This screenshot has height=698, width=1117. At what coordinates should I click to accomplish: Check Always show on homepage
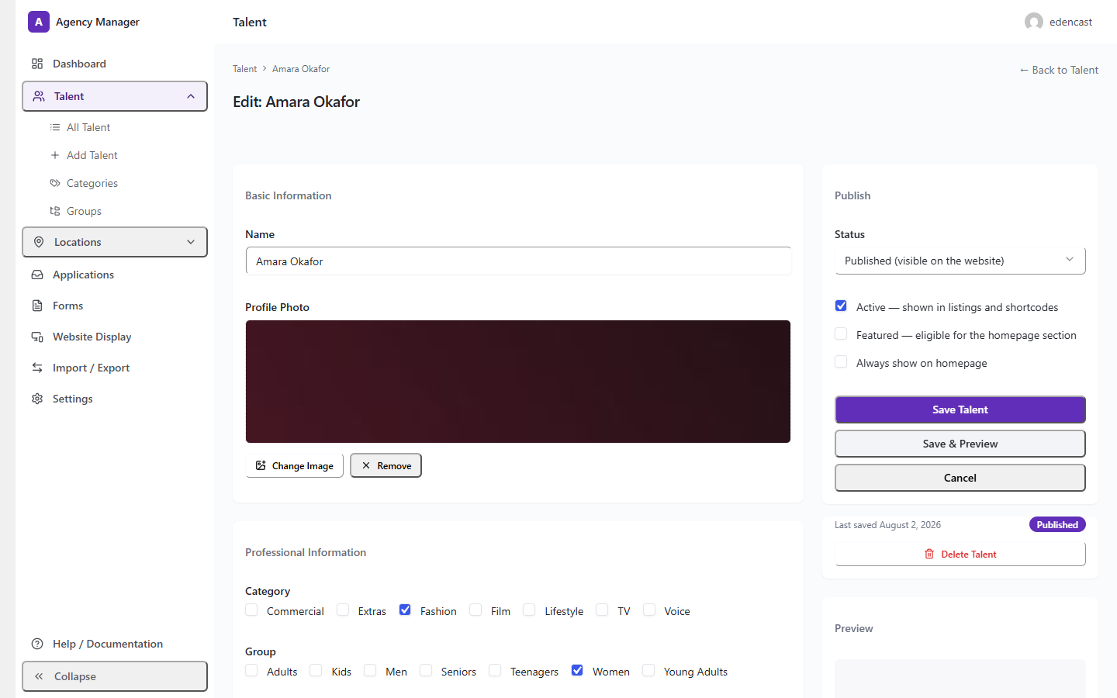click(841, 362)
